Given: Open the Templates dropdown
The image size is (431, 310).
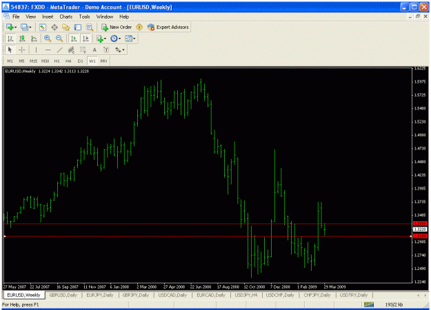Looking at the screenshot, I should (130, 39).
